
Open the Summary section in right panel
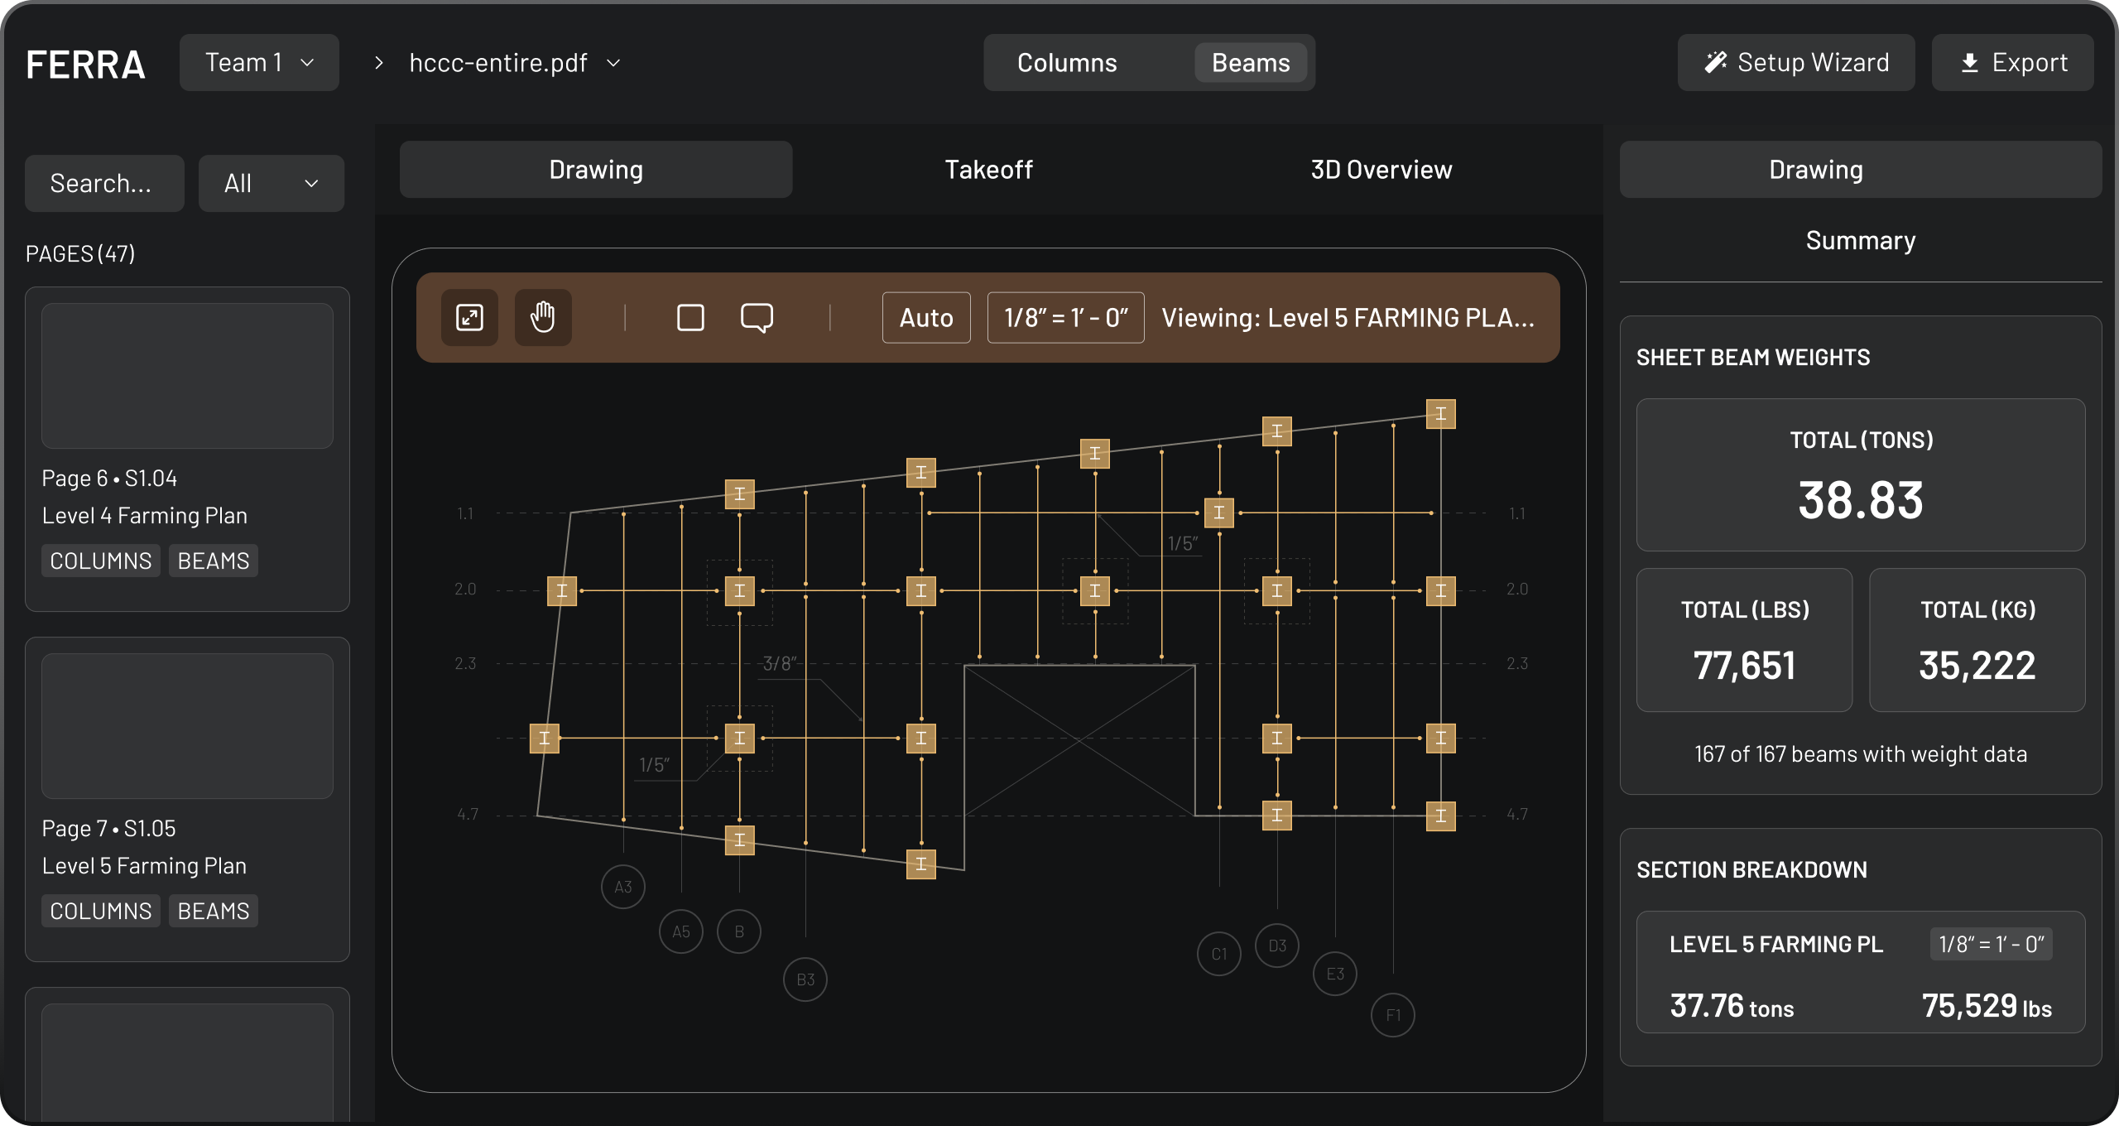tap(1860, 241)
